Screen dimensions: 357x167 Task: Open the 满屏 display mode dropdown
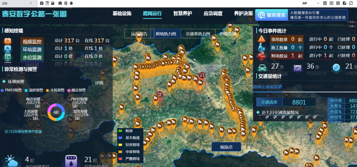311,3
